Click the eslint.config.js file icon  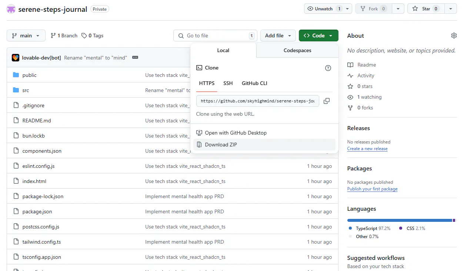[16, 166]
